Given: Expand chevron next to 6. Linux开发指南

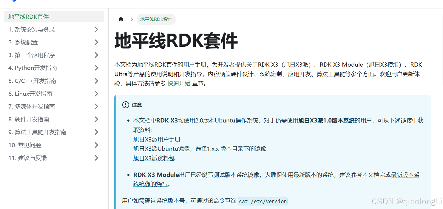Looking at the screenshot, I should pos(96,94).
